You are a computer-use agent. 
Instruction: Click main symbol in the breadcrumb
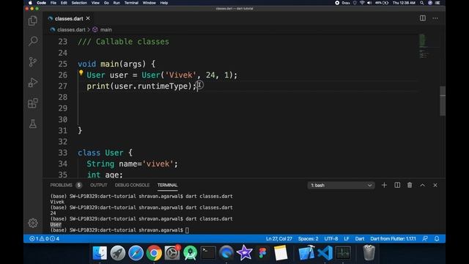(106, 29)
